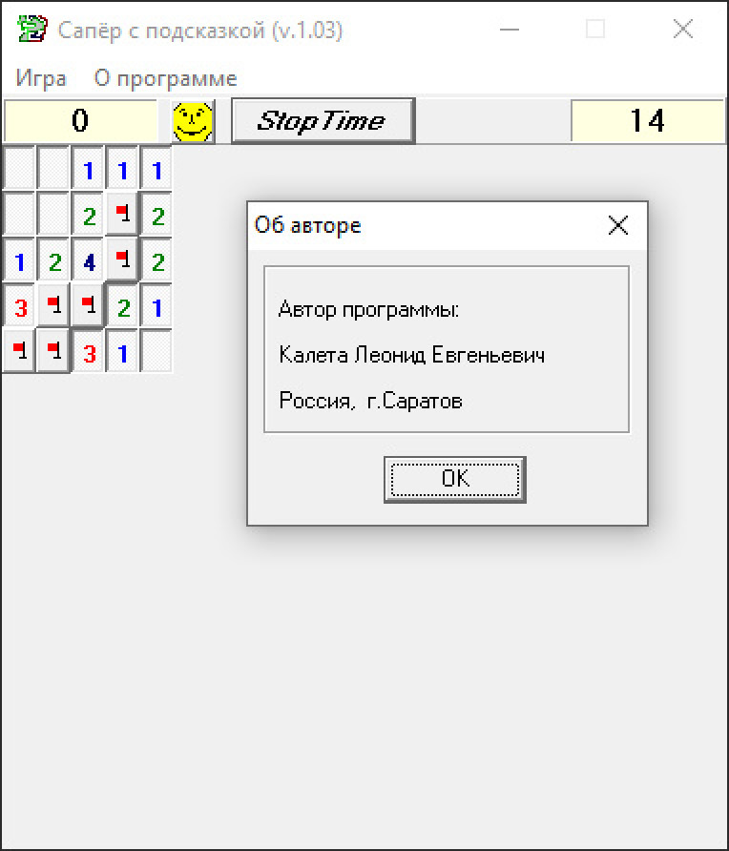Close the Об авторе dialog with X
This screenshot has height=851, width=729.
618,225
